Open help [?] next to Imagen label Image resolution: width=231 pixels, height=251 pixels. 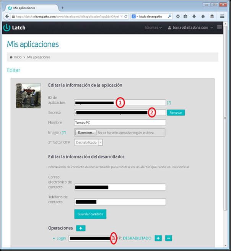tap(63, 132)
